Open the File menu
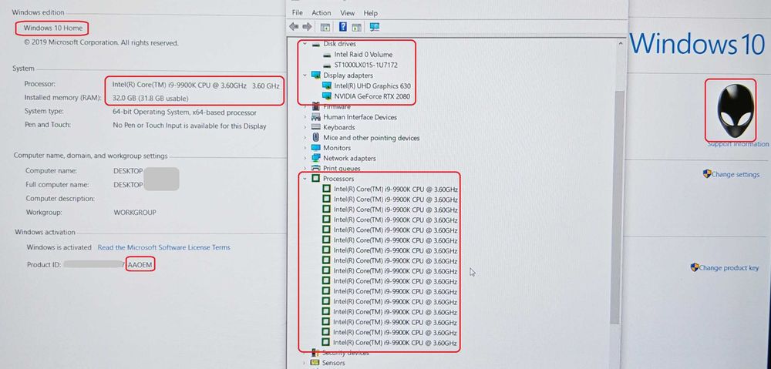 point(298,13)
